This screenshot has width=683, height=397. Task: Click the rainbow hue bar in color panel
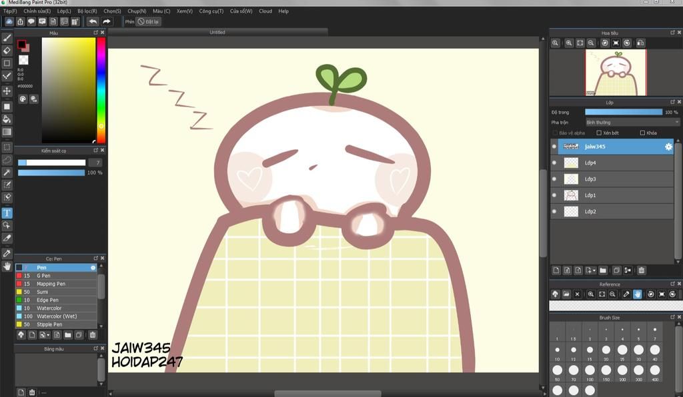tap(101, 90)
